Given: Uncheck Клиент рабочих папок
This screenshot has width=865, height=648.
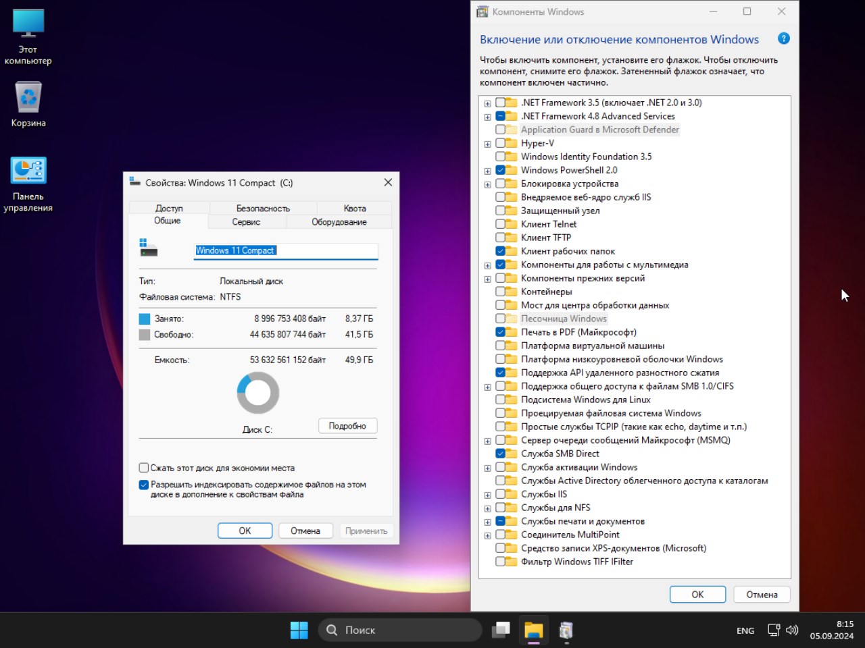Looking at the screenshot, I should tap(500, 251).
